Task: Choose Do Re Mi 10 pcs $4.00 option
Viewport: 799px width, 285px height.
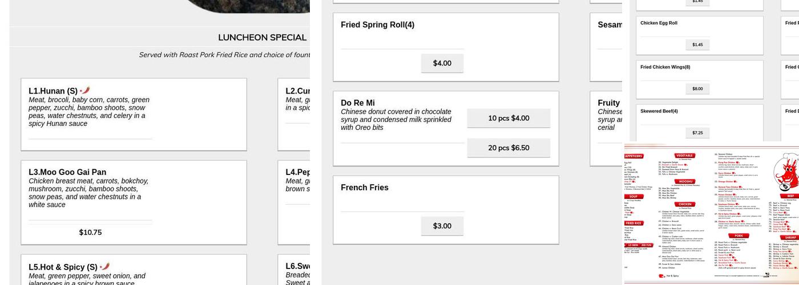Action: 509,118
